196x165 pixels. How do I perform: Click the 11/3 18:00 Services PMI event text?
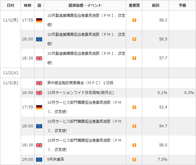point(84,126)
